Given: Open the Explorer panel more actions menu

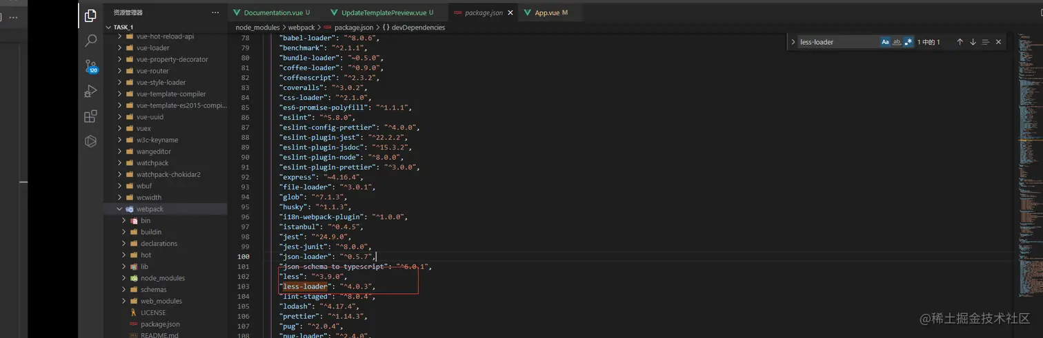Looking at the screenshot, I should tap(215, 12).
